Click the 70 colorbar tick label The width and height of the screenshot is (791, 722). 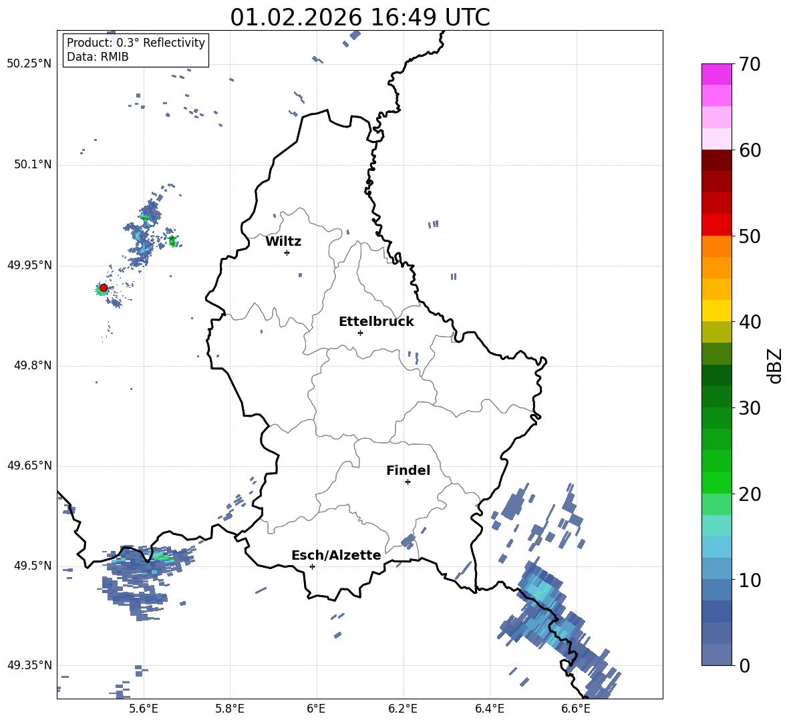(x=750, y=65)
